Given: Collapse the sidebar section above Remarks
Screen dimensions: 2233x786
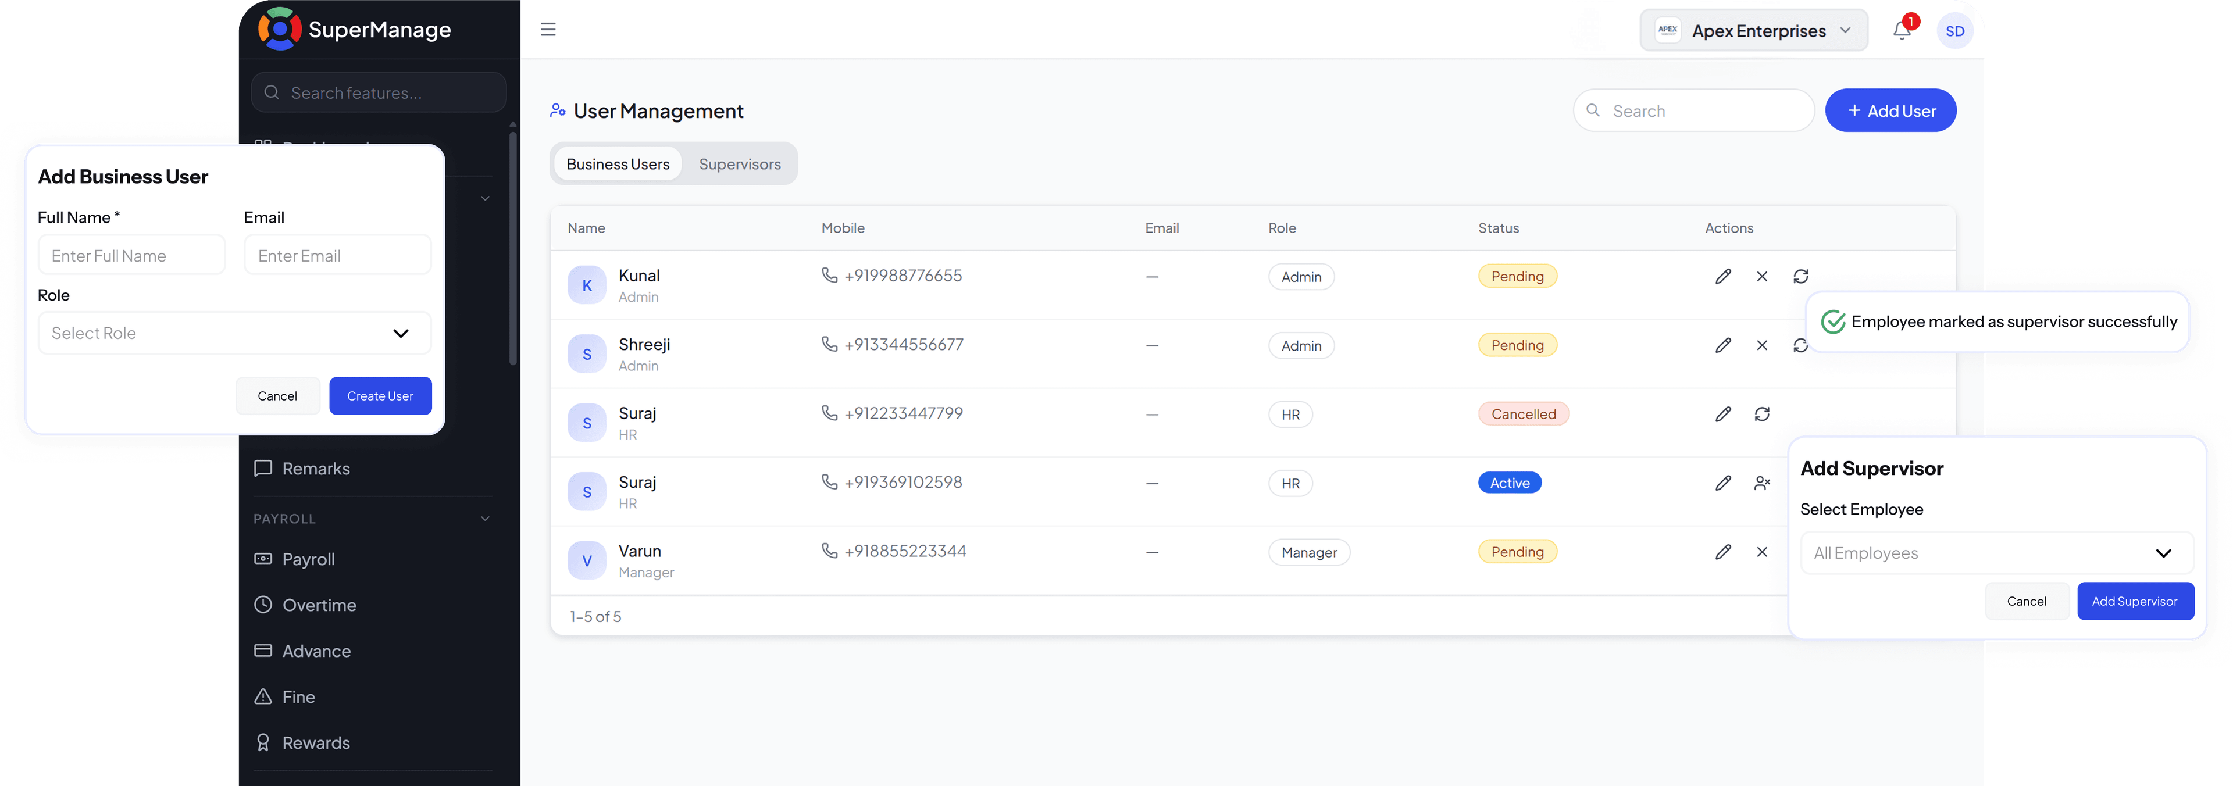Looking at the screenshot, I should (x=484, y=198).
